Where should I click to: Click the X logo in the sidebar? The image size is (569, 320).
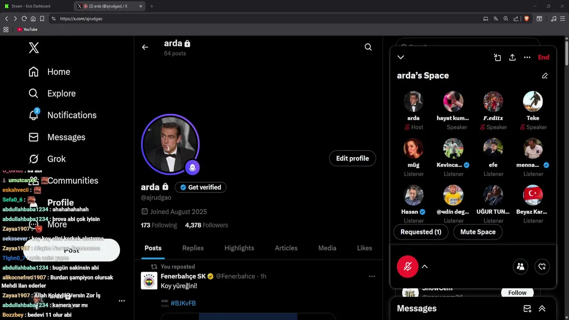34,48
